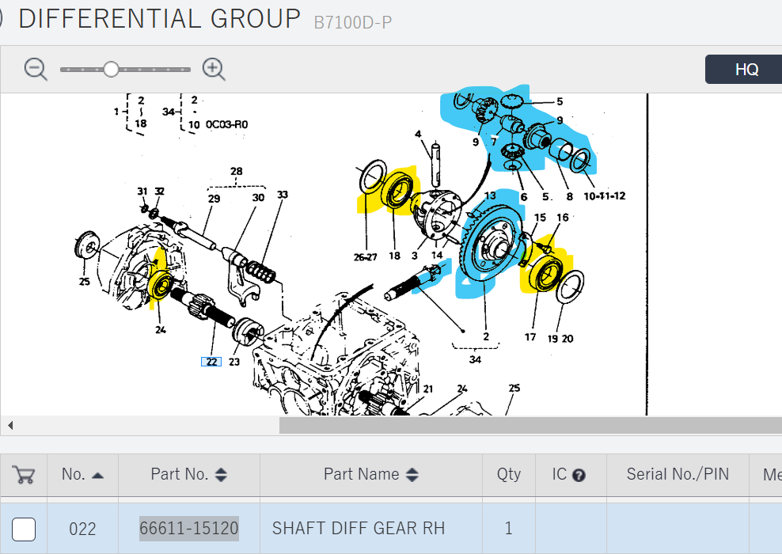
Task: Check the checkbox for part 022
Action: click(x=24, y=529)
